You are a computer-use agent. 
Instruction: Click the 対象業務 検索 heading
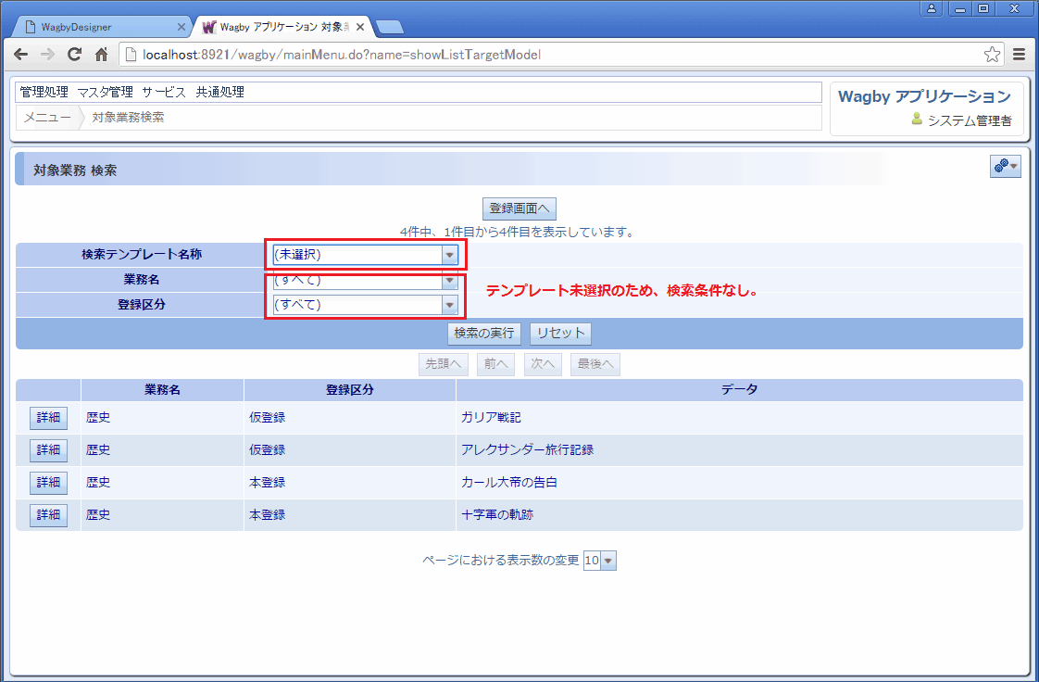point(75,170)
